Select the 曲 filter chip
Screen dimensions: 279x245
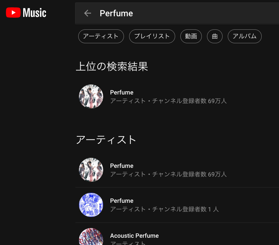[215, 36]
